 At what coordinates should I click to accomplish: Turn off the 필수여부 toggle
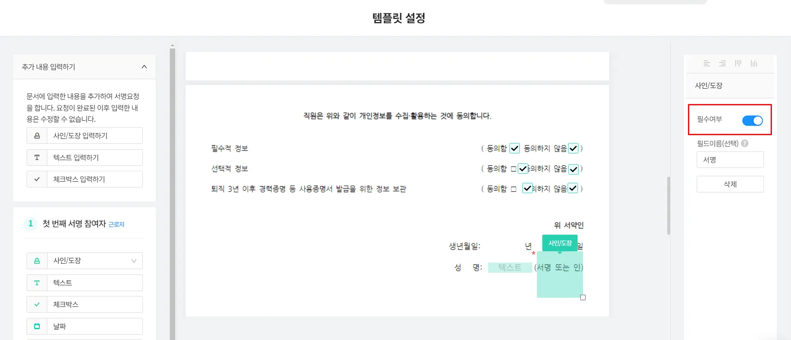pyautogui.click(x=752, y=121)
